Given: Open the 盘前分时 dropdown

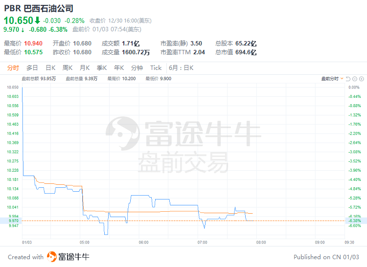Looking at the screenshot, I should (332, 79).
